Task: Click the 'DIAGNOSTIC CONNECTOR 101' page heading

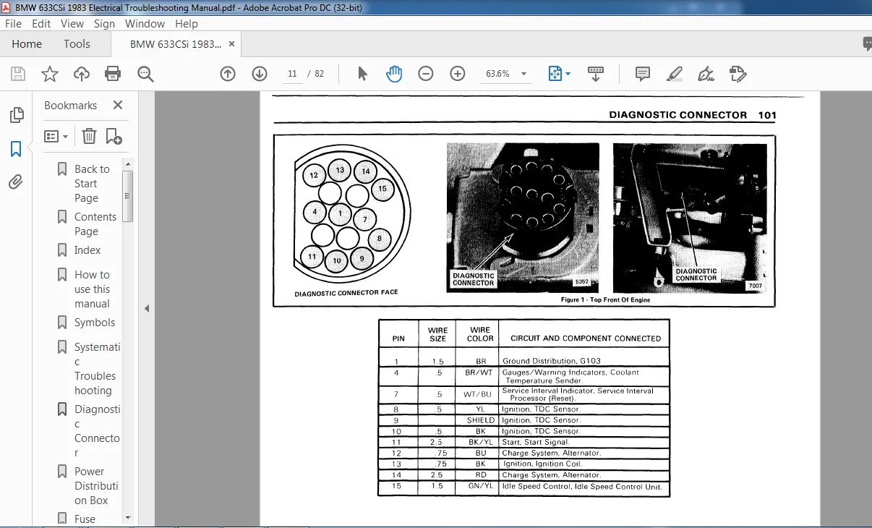Action: tap(693, 115)
